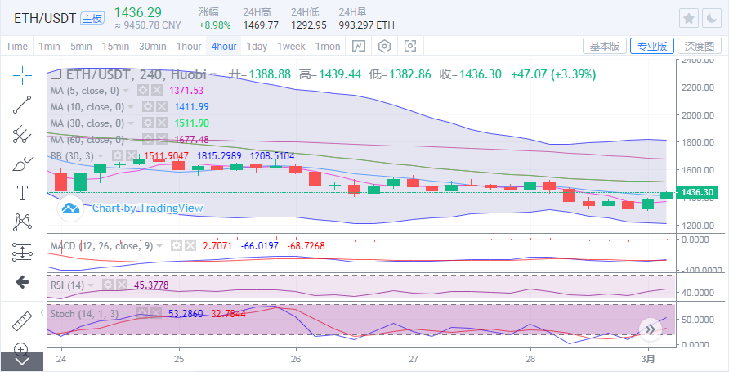Image resolution: width=729 pixels, height=372 pixels.
Task: Add ETH/USDT to favorites with star
Action: point(689,18)
